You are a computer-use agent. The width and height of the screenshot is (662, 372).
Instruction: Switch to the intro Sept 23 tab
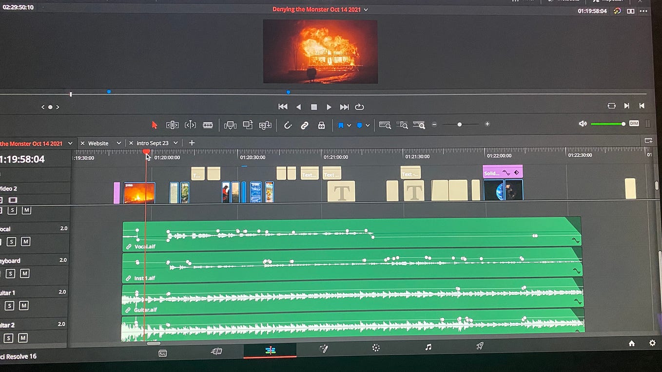152,143
